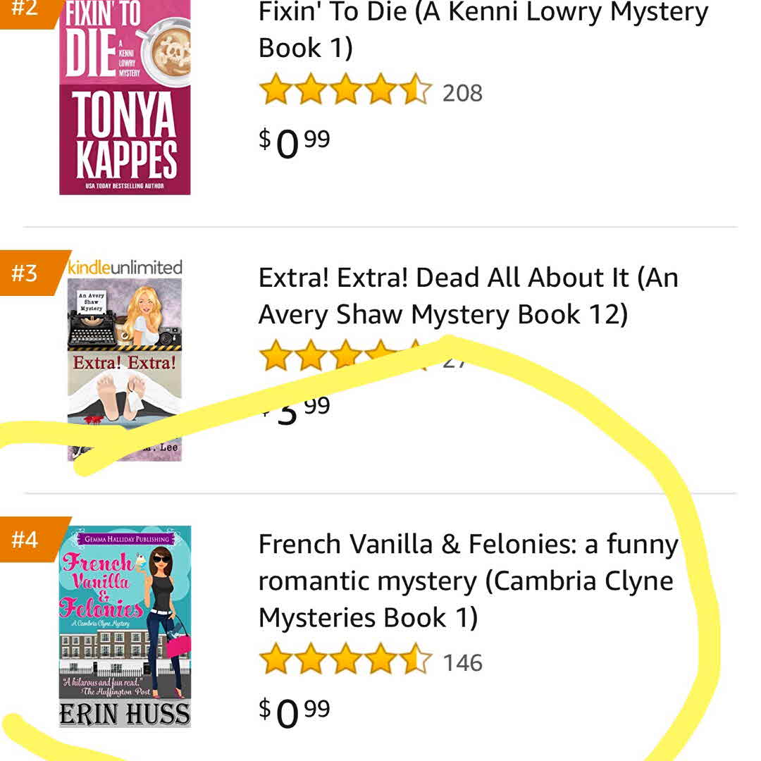
Task: Open Extra! Extra! Dead All About It title
Action: coord(468,296)
